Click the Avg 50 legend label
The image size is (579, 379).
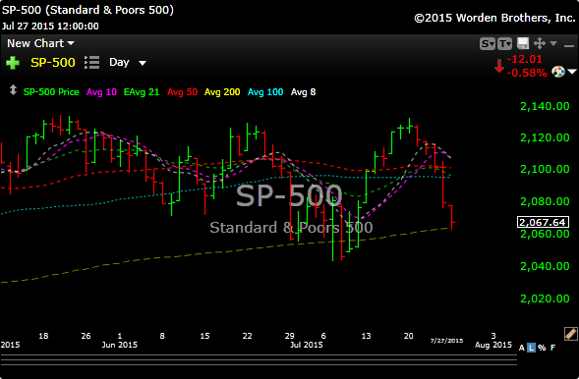click(182, 92)
